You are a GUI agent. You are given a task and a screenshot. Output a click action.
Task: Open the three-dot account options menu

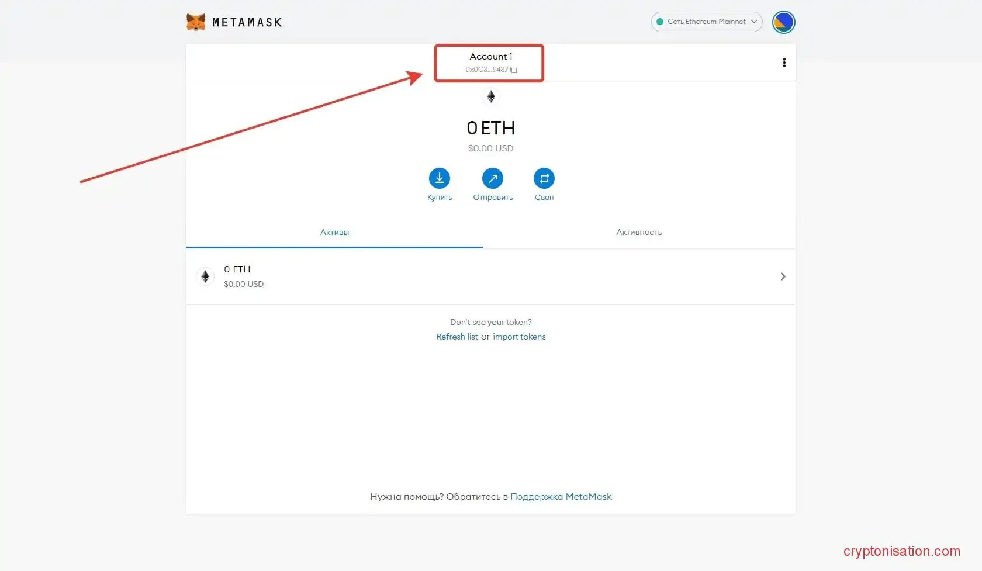(x=784, y=63)
